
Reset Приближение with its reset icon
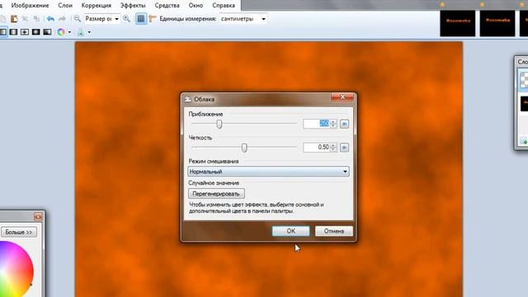click(344, 124)
